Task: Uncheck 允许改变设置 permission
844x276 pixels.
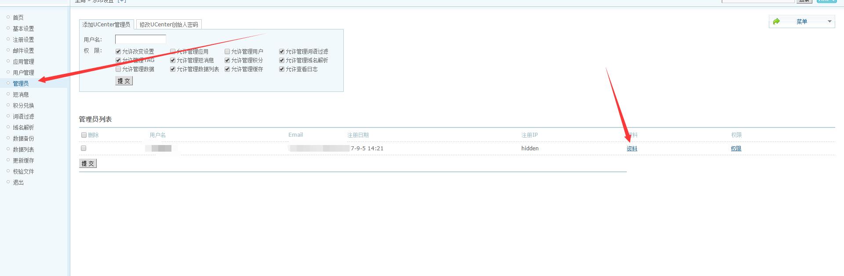Action: (x=118, y=51)
